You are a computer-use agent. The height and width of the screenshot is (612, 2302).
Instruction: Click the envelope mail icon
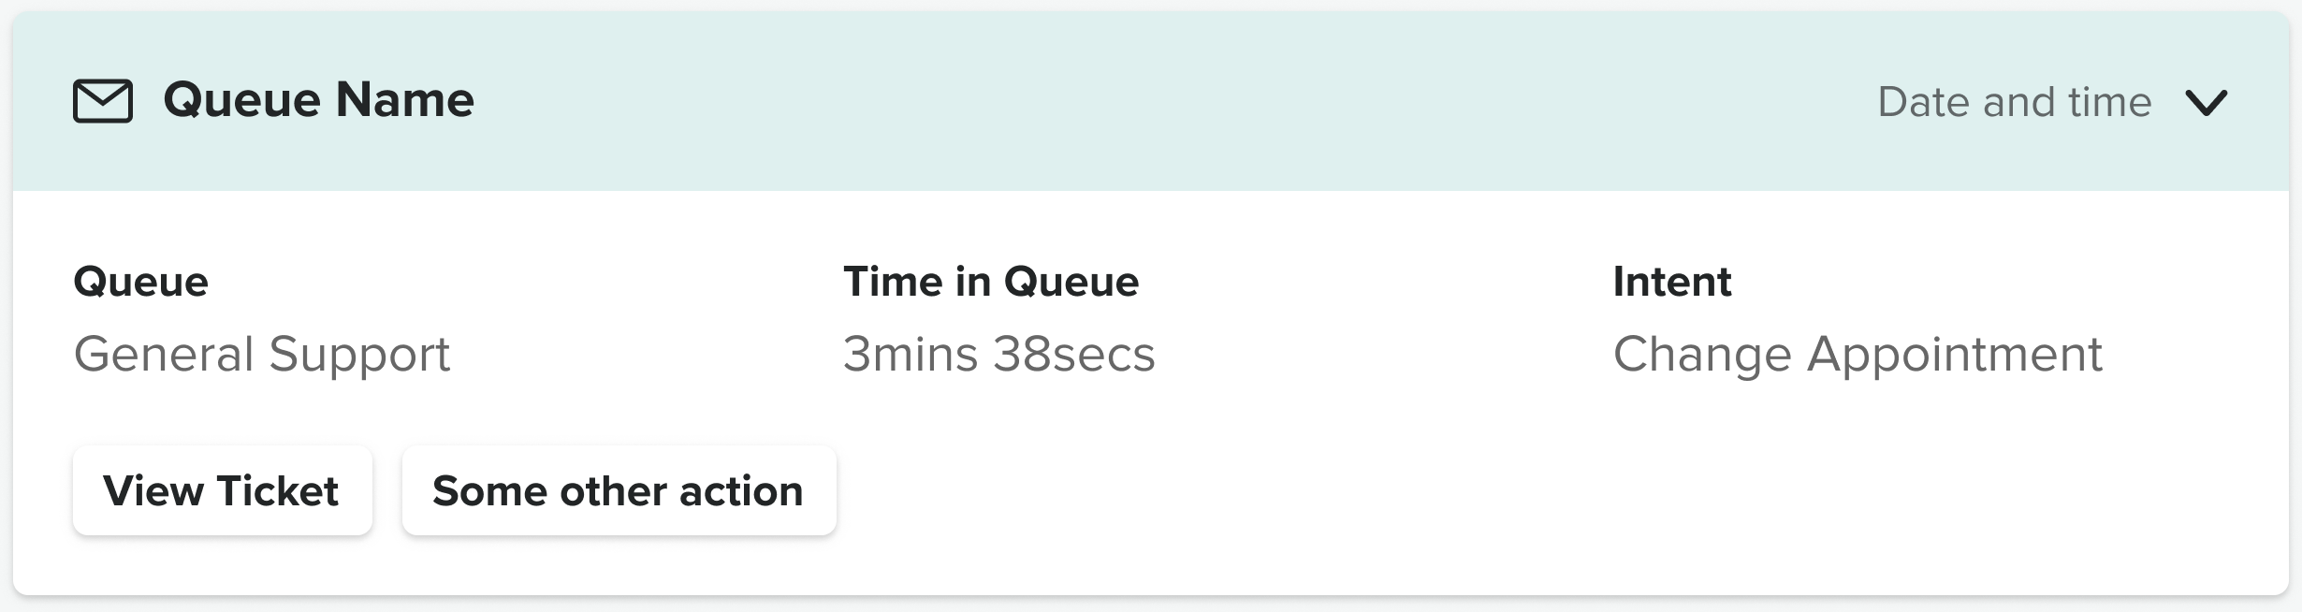(x=103, y=101)
